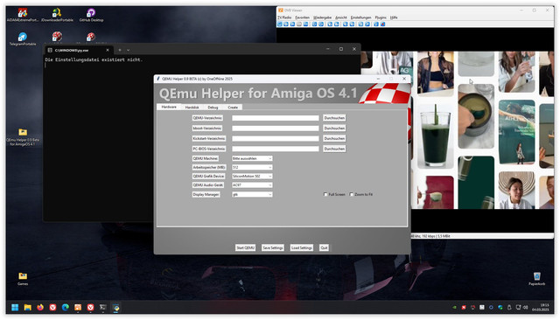Click the Start QEMU button

coord(245,247)
